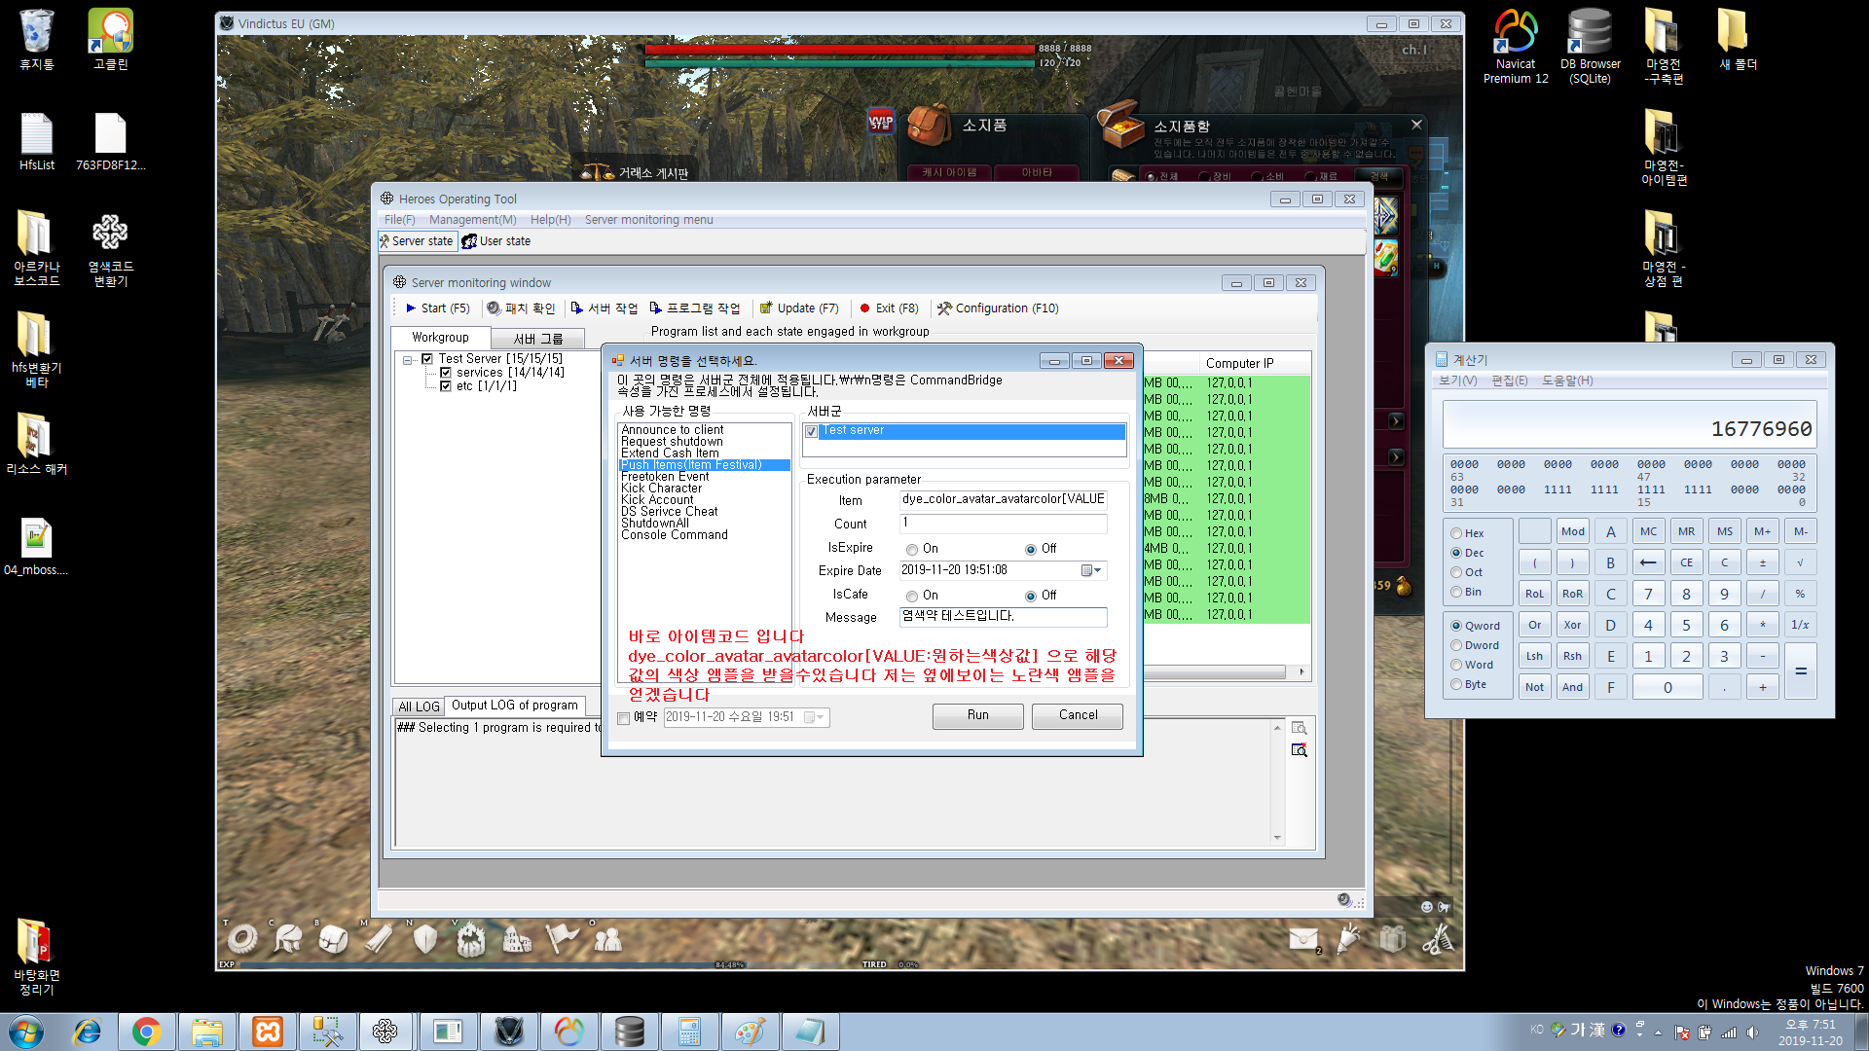
Task: Select Announce to client command
Action: coord(673,430)
